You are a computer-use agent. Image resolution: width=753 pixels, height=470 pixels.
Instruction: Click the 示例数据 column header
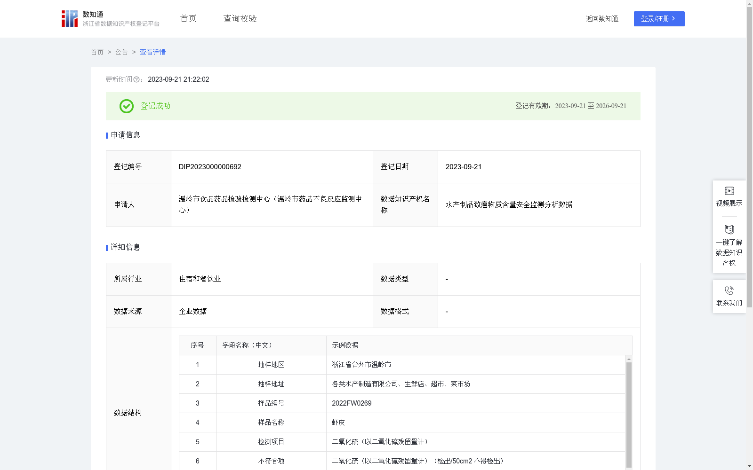pyautogui.click(x=479, y=345)
